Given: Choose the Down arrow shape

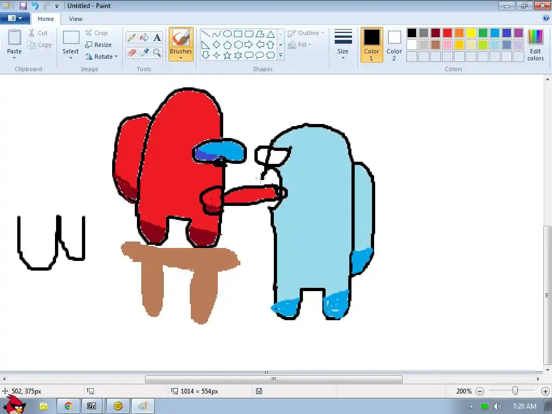Looking at the screenshot, I should click(206, 56).
